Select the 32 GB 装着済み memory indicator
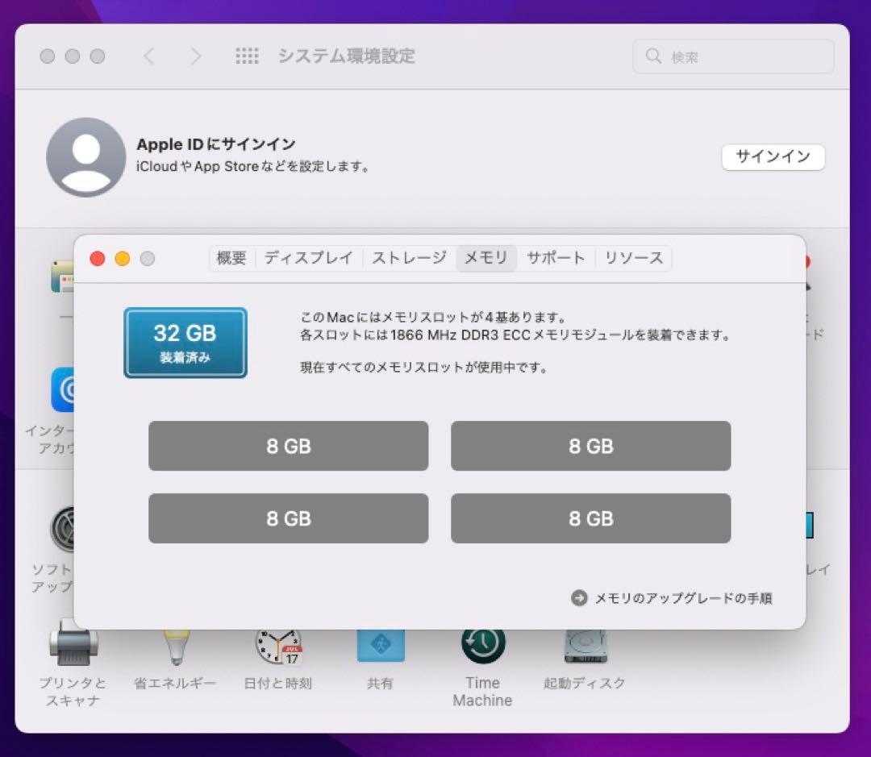 click(x=185, y=342)
